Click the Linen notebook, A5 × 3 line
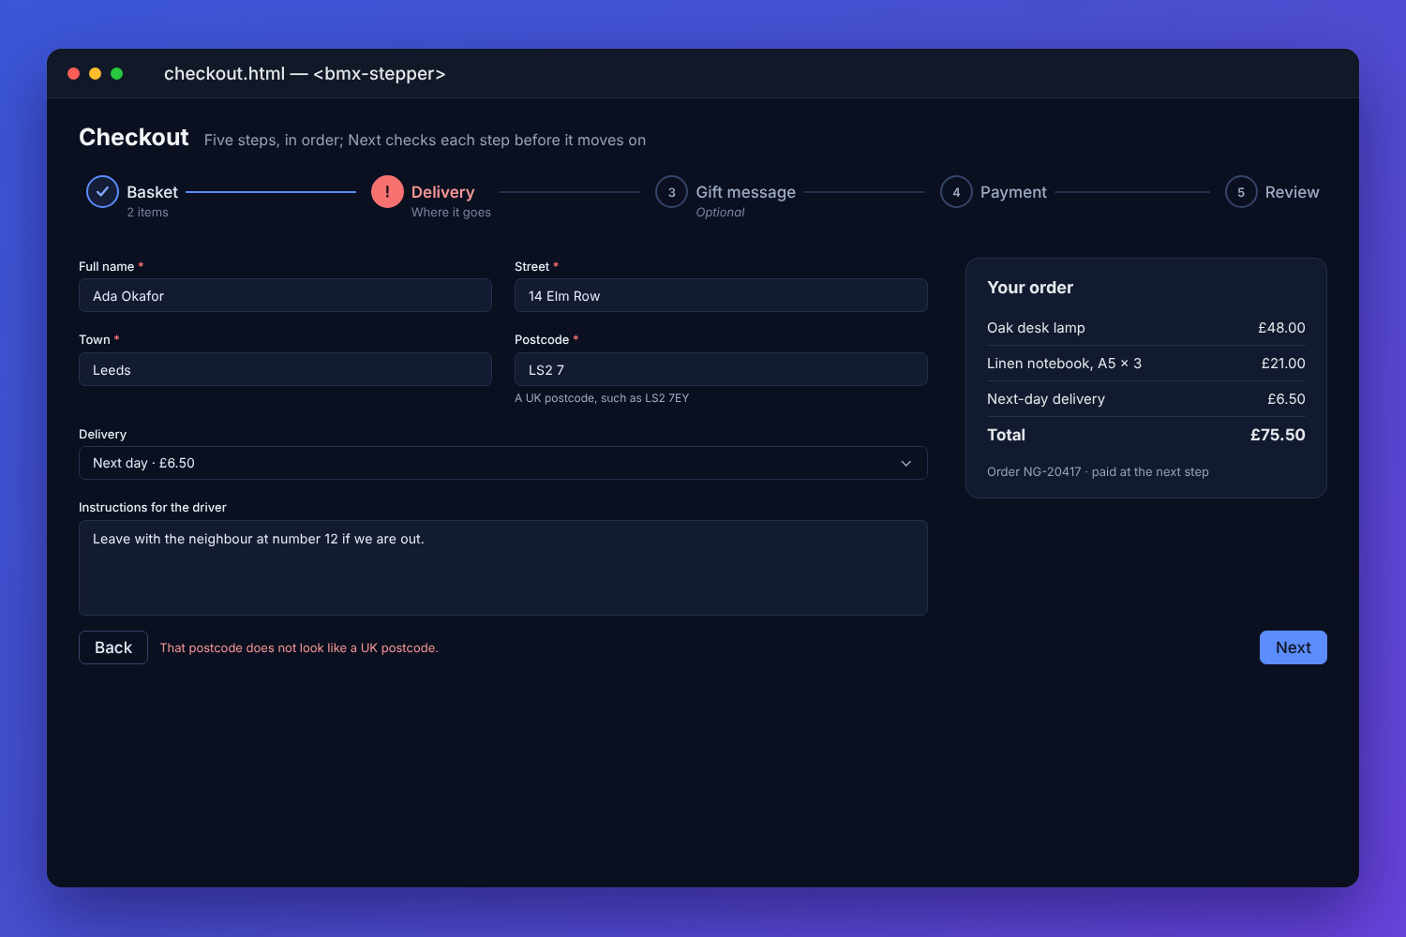The image size is (1406, 937). pyautogui.click(x=1146, y=364)
